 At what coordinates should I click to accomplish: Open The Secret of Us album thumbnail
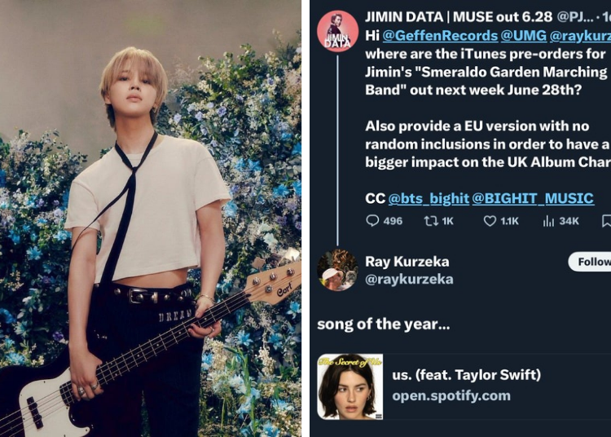(350, 386)
